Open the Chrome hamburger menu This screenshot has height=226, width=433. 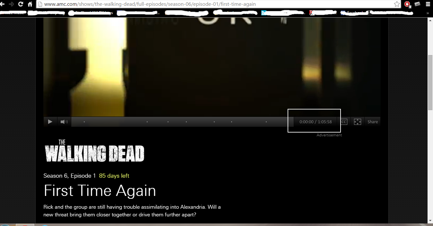pyautogui.click(x=428, y=4)
